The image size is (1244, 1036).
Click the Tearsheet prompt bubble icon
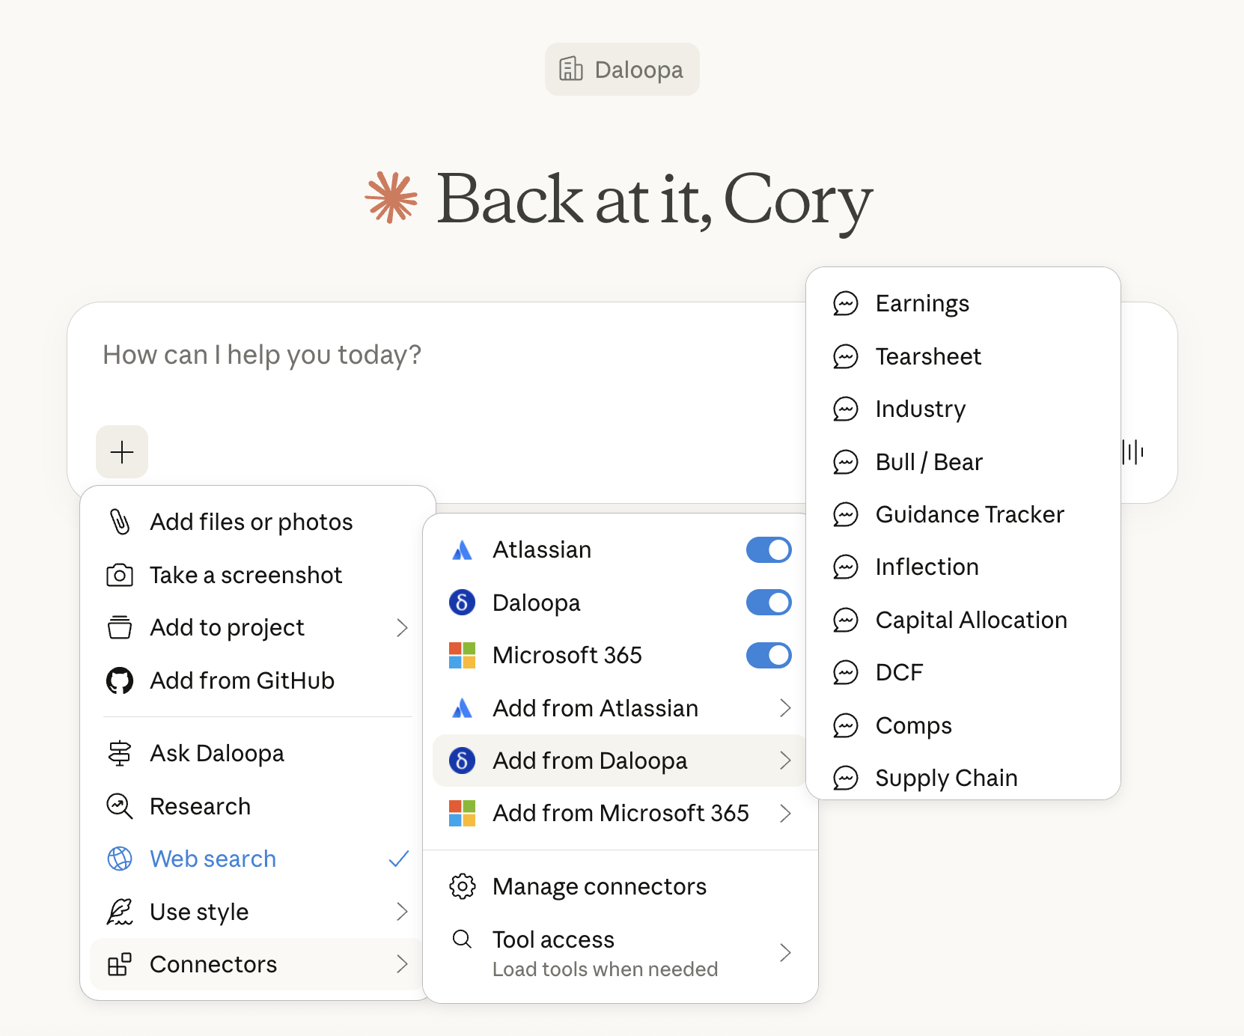click(846, 356)
